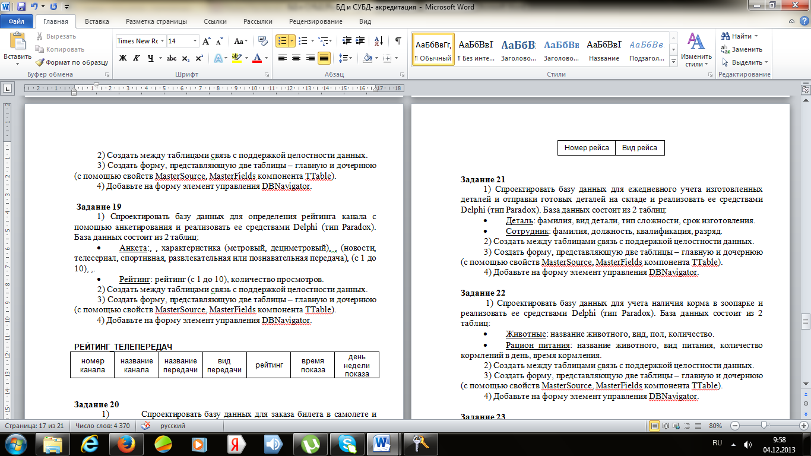Apply strikethrough (abc) formatting

(x=172, y=58)
